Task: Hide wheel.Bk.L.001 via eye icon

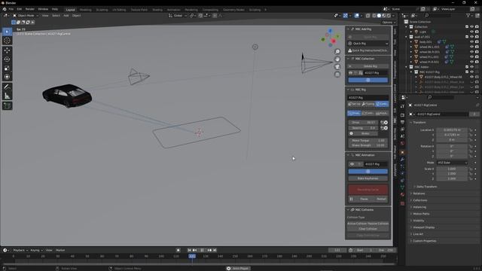Action: click(472, 47)
